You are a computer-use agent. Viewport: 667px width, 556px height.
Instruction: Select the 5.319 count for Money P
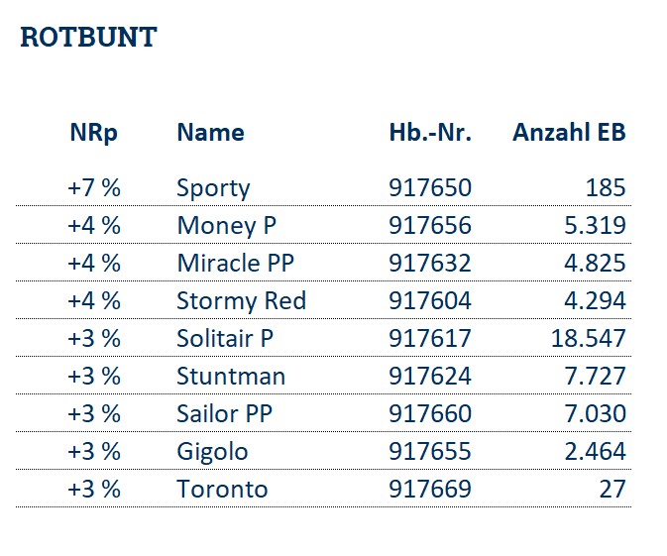[x=595, y=226]
